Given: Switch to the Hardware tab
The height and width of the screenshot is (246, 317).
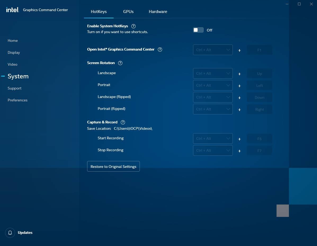Looking at the screenshot, I should coord(158,12).
